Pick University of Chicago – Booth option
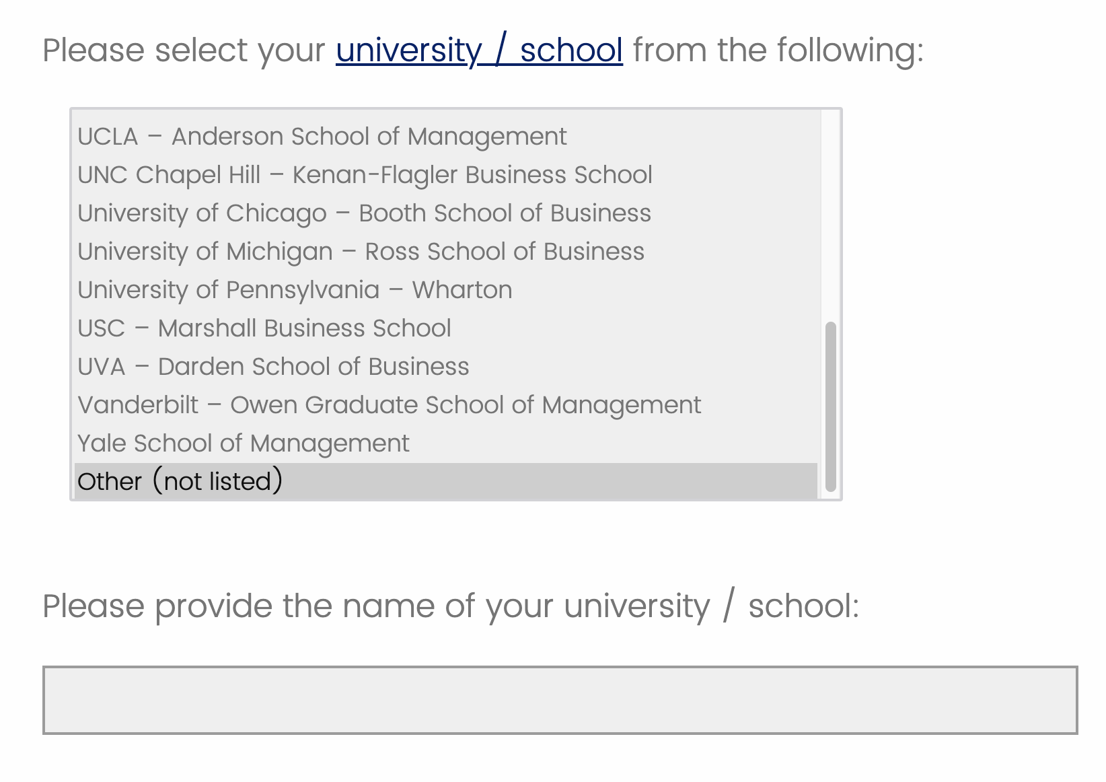Screen dimensions: 1106x782 click(364, 213)
